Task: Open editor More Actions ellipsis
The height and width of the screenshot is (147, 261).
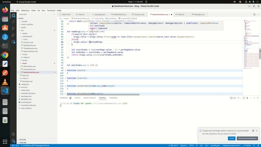Action: point(258,15)
